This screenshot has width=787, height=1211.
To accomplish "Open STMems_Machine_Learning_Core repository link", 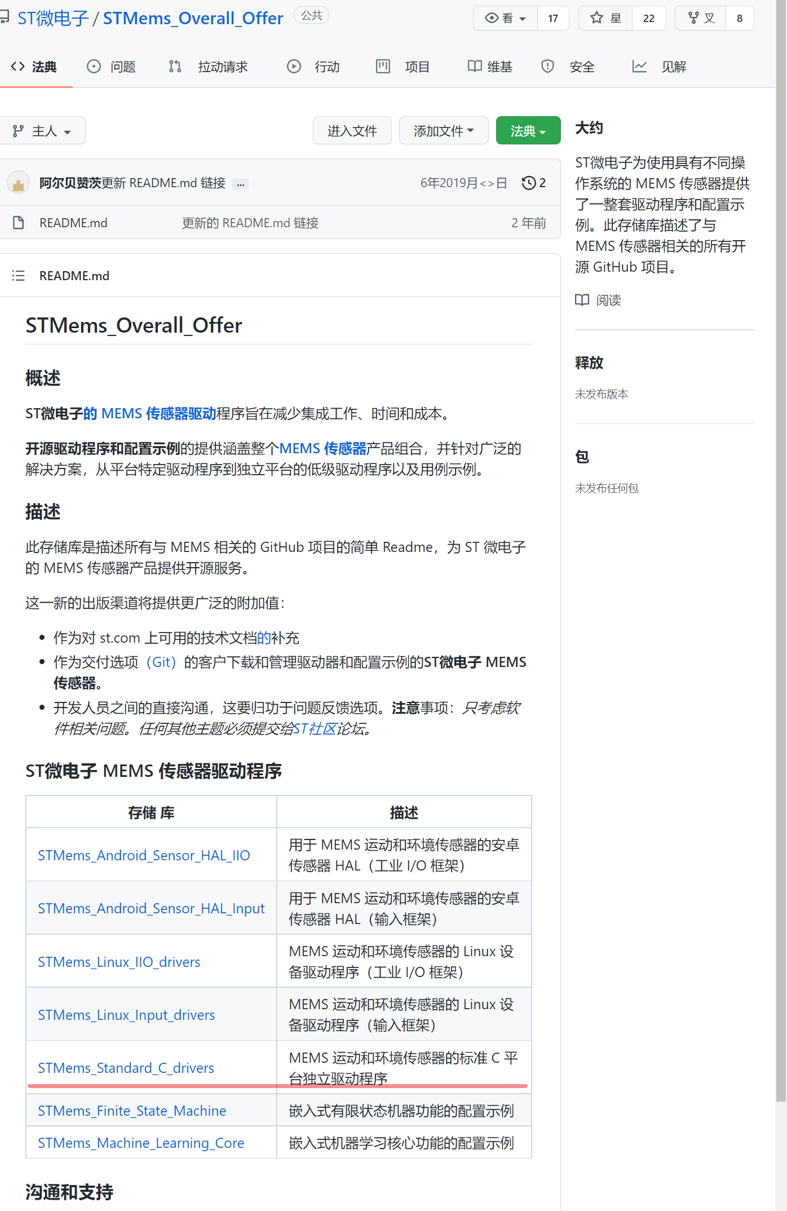I will [x=141, y=1143].
